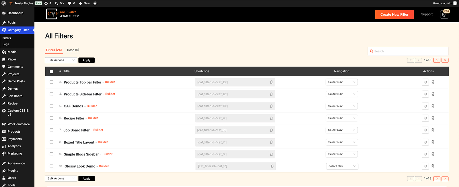Click the Products Sidebar Filter title

(x=83, y=94)
